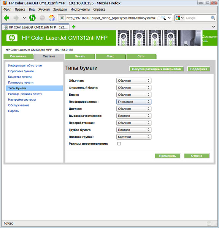Image resolution: width=219 pixels, height=228 pixels.
Task: Select the HP Color LaserJet browser tab
Action: click(35, 27)
